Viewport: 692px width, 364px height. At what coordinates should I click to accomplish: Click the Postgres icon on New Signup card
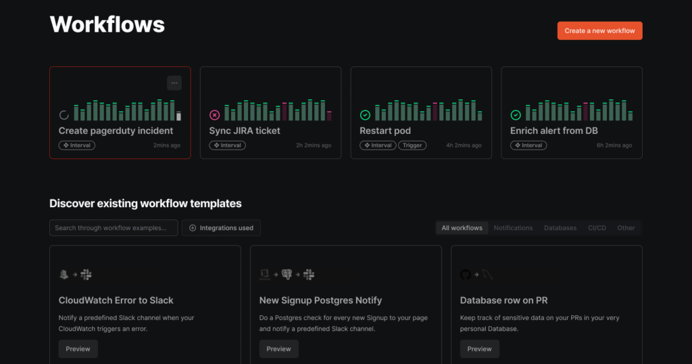287,275
